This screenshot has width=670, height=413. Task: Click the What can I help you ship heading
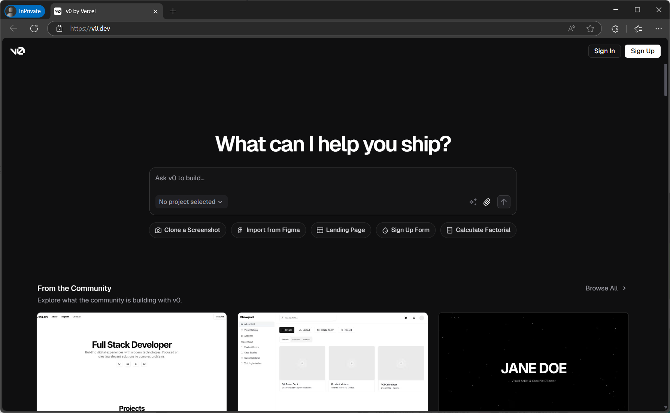(333, 144)
